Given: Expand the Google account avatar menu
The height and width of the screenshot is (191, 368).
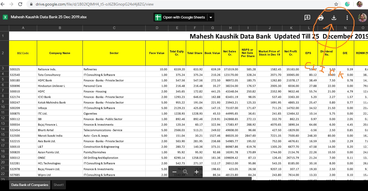Looking at the screenshot, I should (x=362, y=17).
